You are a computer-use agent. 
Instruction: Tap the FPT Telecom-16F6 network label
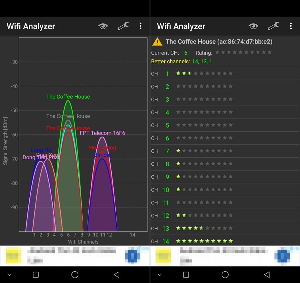point(102,133)
